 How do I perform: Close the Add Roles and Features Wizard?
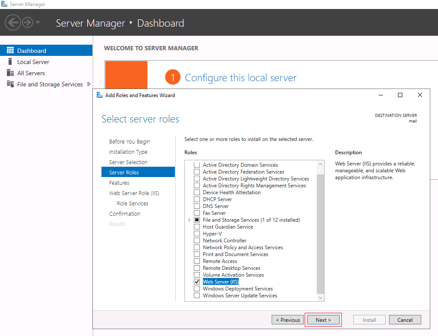[x=420, y=95]
